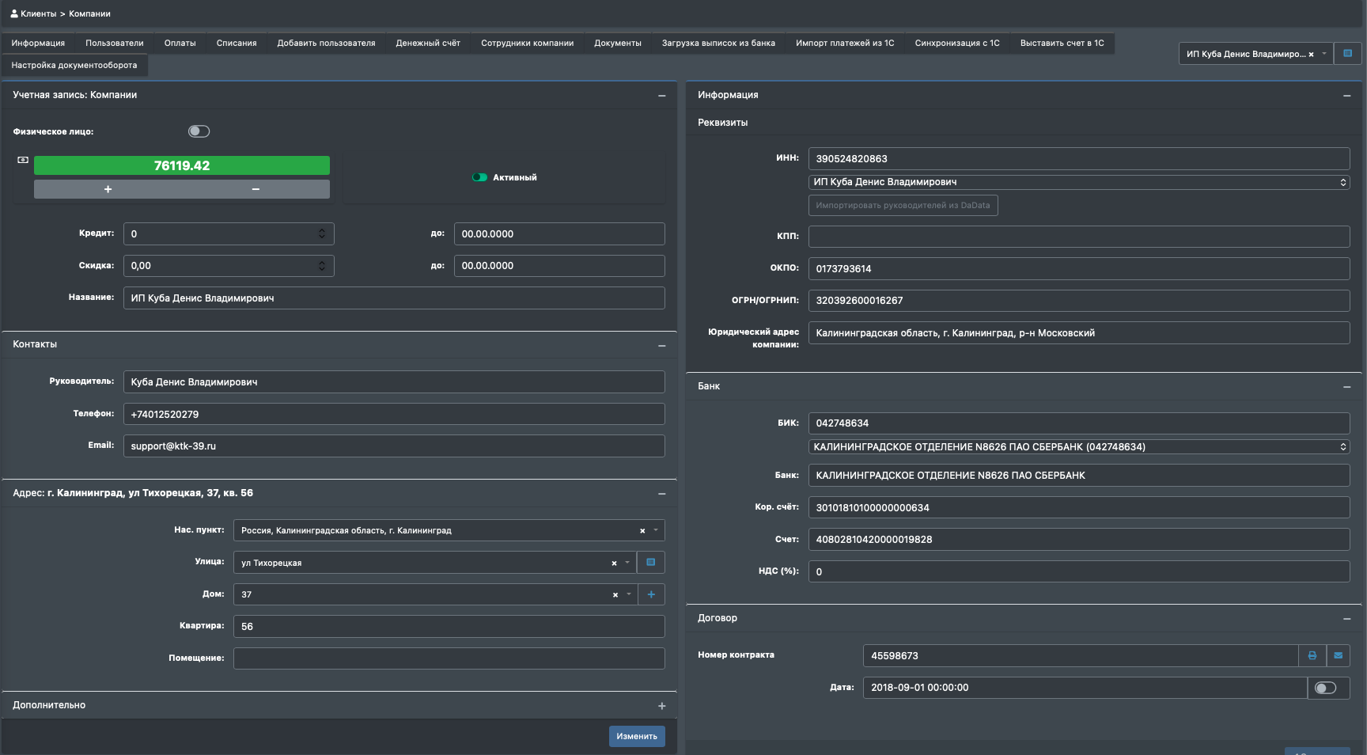This screenshot has width=1367, height=755.
Task: Clear the Нас. пункт selection with x
Action: coord(642,531)
